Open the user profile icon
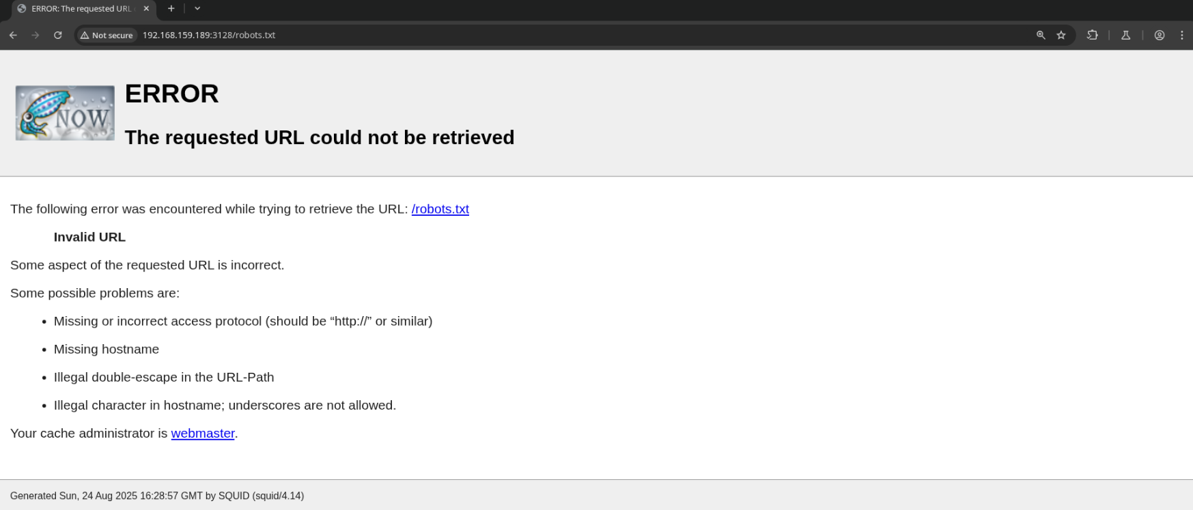Viewport: 1193px width, 510px height. click(x=1160, y=35)
